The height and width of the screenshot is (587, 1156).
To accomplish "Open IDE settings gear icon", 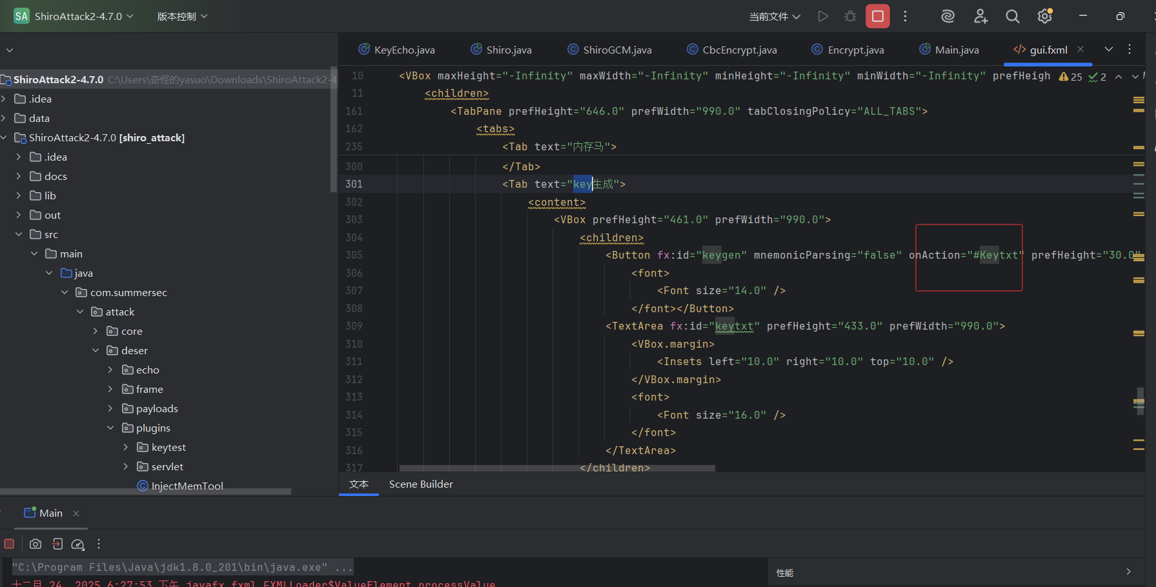I will click(x=1044, y=16).
